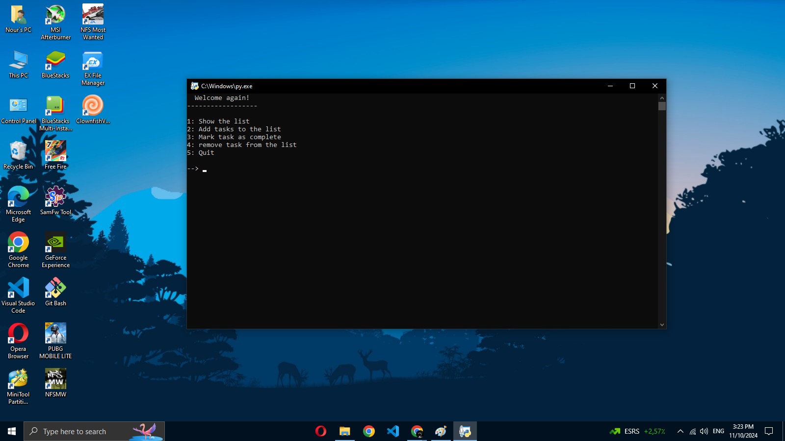The image size is (785, 441).
Task: Open the notification Action Center
Action: point(769,431)
